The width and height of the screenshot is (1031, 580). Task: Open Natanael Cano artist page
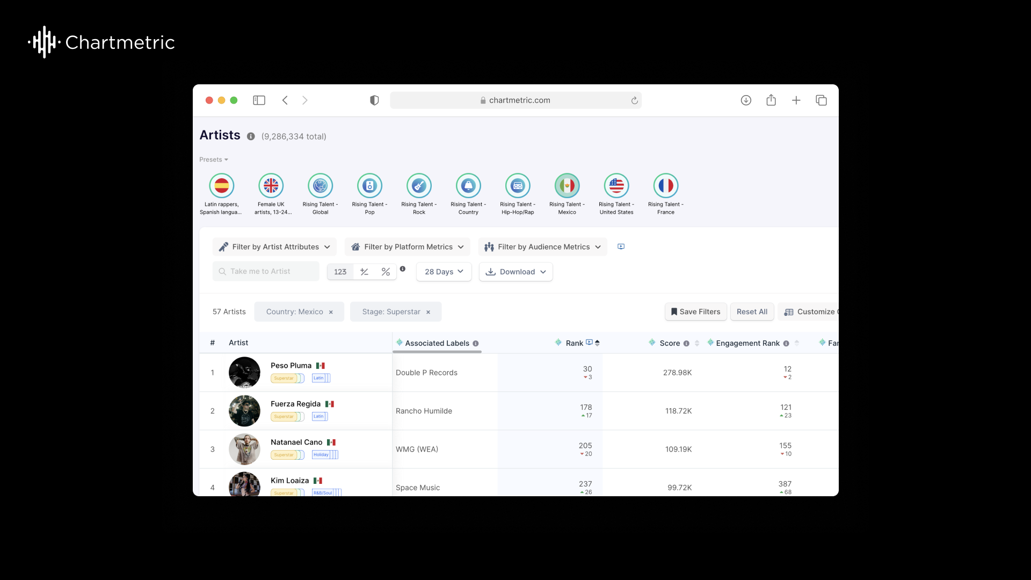tap(296, 443)
